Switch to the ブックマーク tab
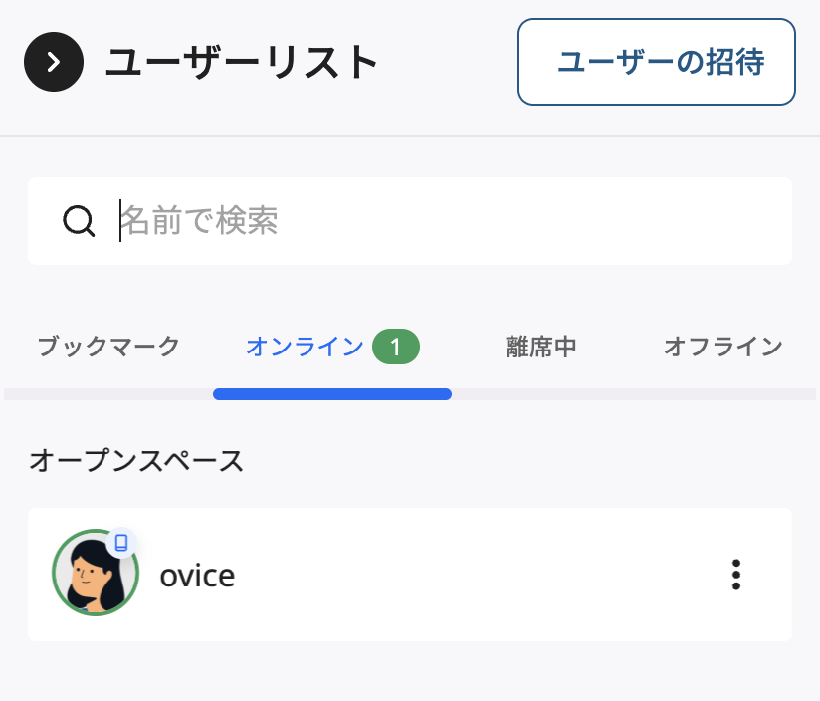 click(x=106, y=346)
